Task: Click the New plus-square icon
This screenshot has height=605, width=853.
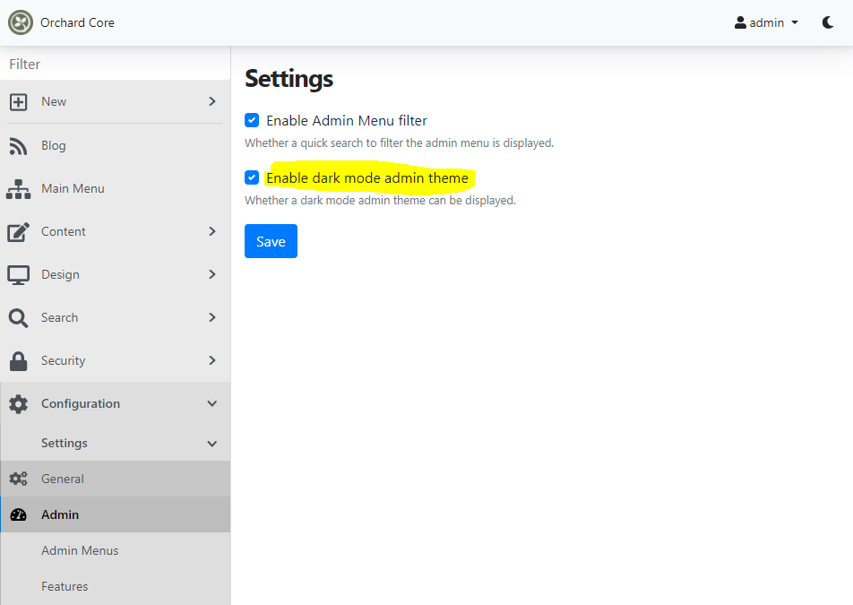Action: click(x=18, y=102)
